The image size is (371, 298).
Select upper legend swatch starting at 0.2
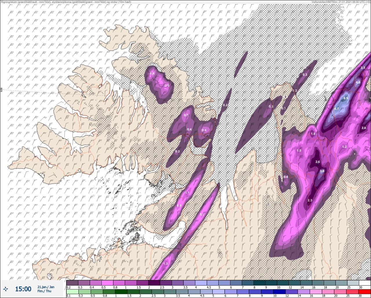point(72,283)
